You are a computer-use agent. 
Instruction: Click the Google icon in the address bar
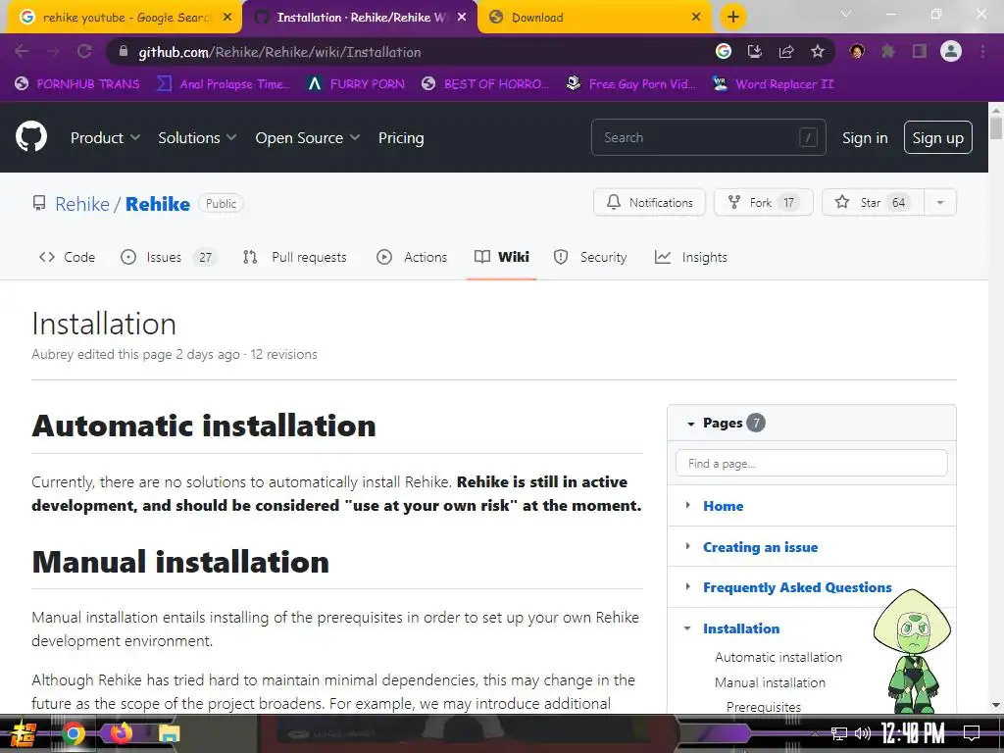724,52
